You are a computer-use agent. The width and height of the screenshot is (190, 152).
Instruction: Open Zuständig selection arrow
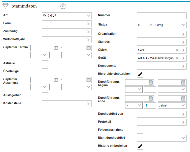[89, 31]
